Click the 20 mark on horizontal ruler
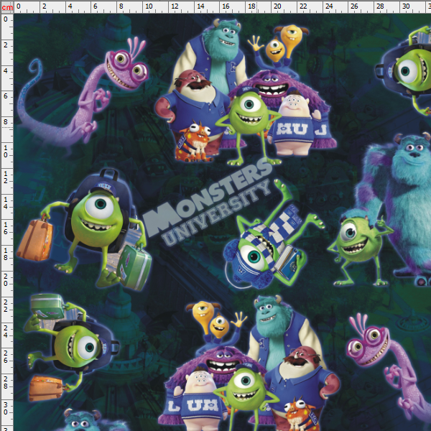The width and height of the screenshot is (431, 431). (x=277, y=6)
